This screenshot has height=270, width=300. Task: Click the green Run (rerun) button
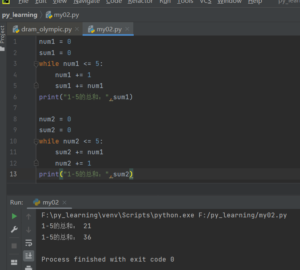(x=14, y=216)
